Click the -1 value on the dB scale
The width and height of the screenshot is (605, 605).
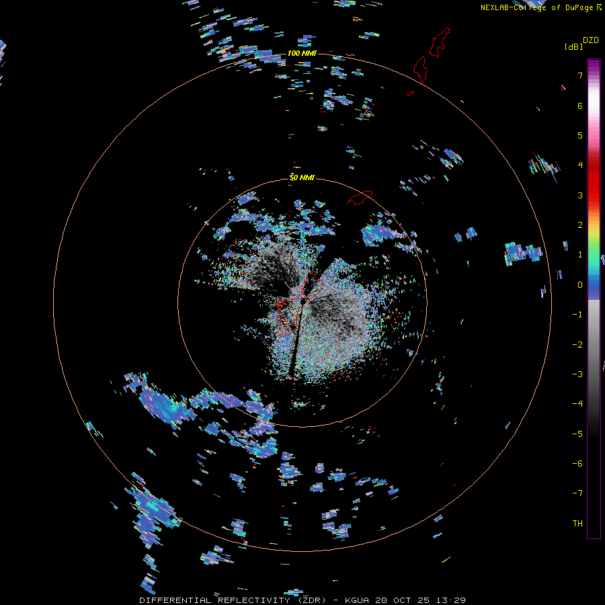[577, 315]
